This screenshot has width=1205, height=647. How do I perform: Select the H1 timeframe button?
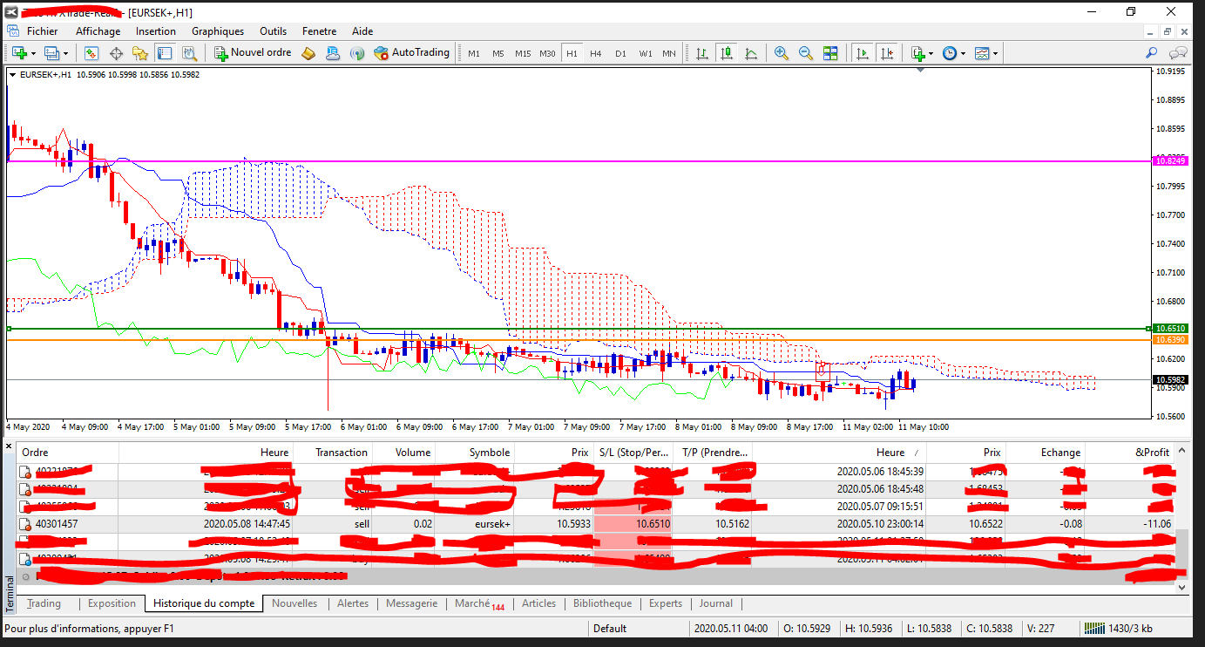coord(572,53)
